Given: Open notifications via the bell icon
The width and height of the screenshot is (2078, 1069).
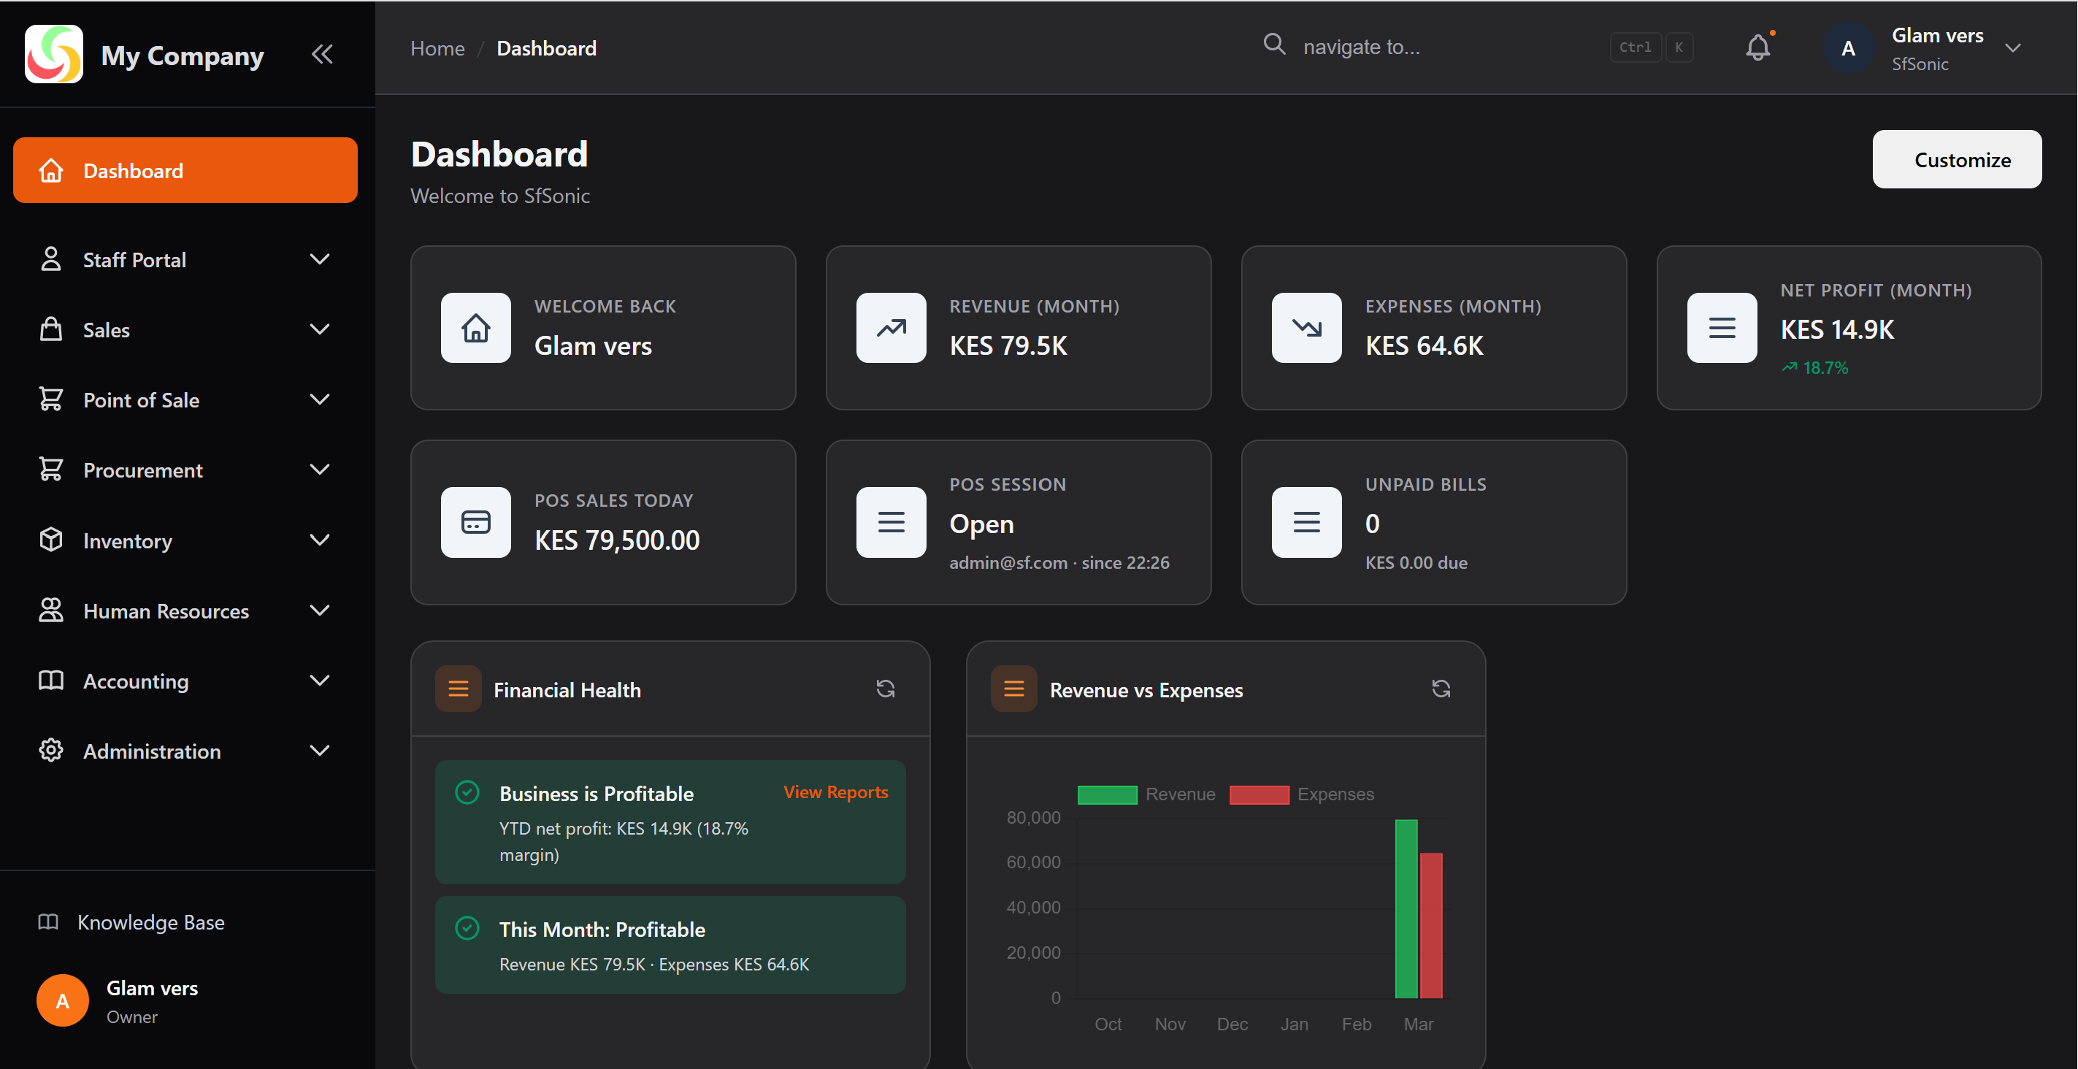Looking at the screenshot, I should [1757, 47].
